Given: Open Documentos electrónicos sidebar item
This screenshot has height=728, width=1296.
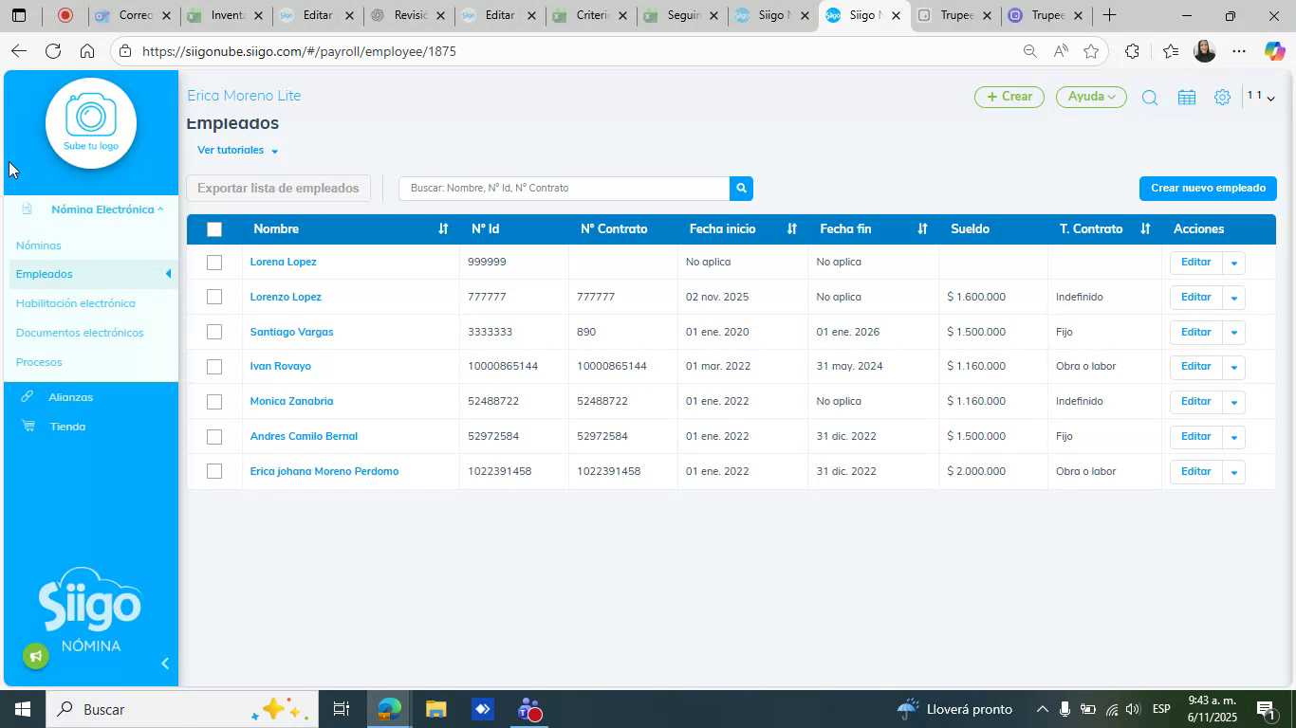Looking at the screenshot, I should pos(80,333).
